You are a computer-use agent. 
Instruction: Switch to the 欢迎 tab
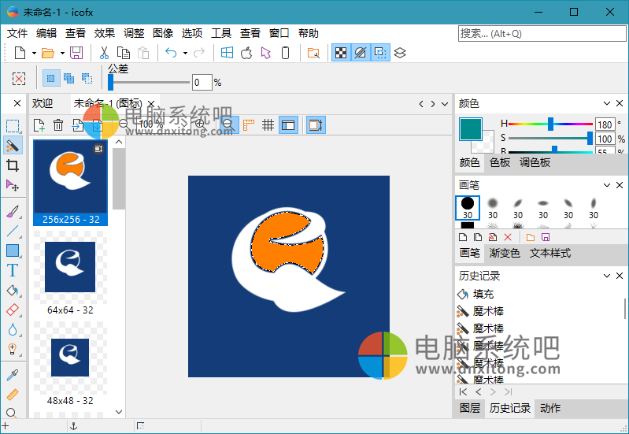[43, 104]
